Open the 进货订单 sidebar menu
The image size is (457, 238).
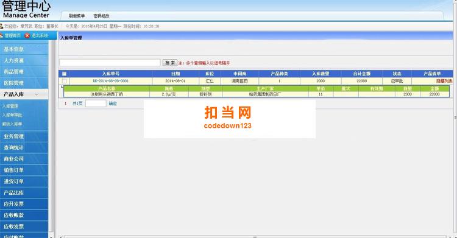(x=24, y=181)
